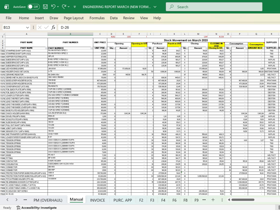Open the Page Layout ribbon tab

[74, 18]
